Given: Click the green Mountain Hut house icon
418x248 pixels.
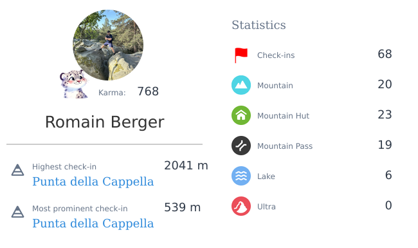Looking at the screenshot, I should [x=241, y=115].
